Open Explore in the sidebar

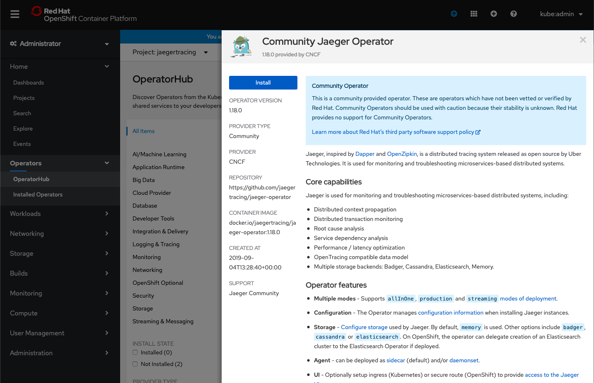[23, 128]
